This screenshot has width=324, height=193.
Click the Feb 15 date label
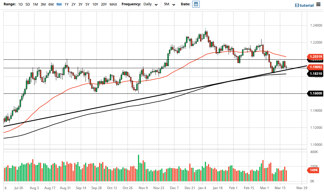click(249, 188)
